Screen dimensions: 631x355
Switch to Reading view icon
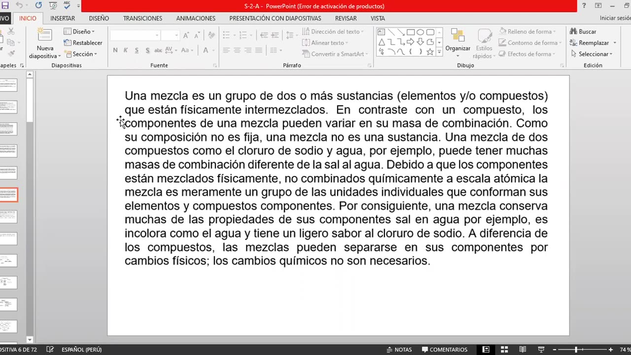(x=523, y=350)
